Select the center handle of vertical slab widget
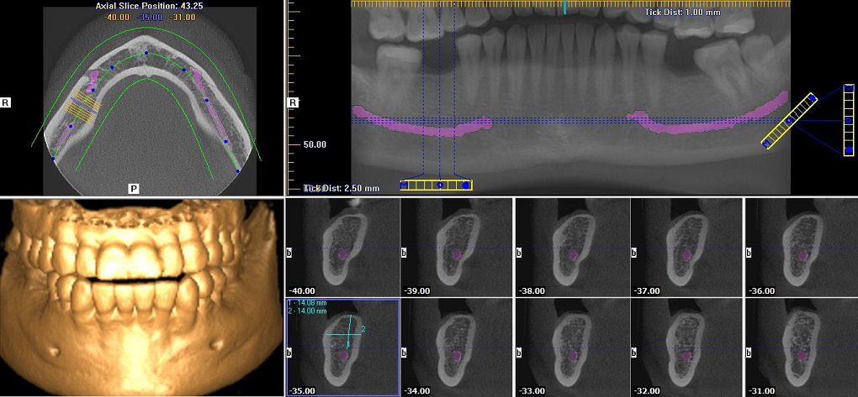Image resolution: width=858 pixels, height=397 pixels. 849,121
